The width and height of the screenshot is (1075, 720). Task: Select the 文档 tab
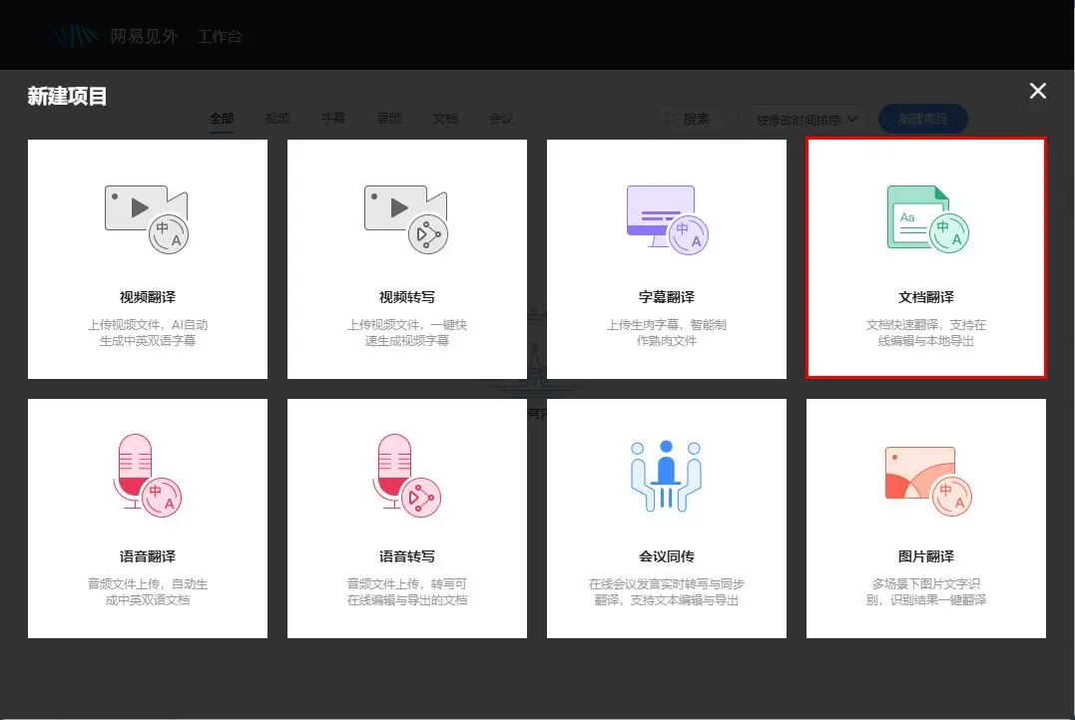click(x=445, y=119)
